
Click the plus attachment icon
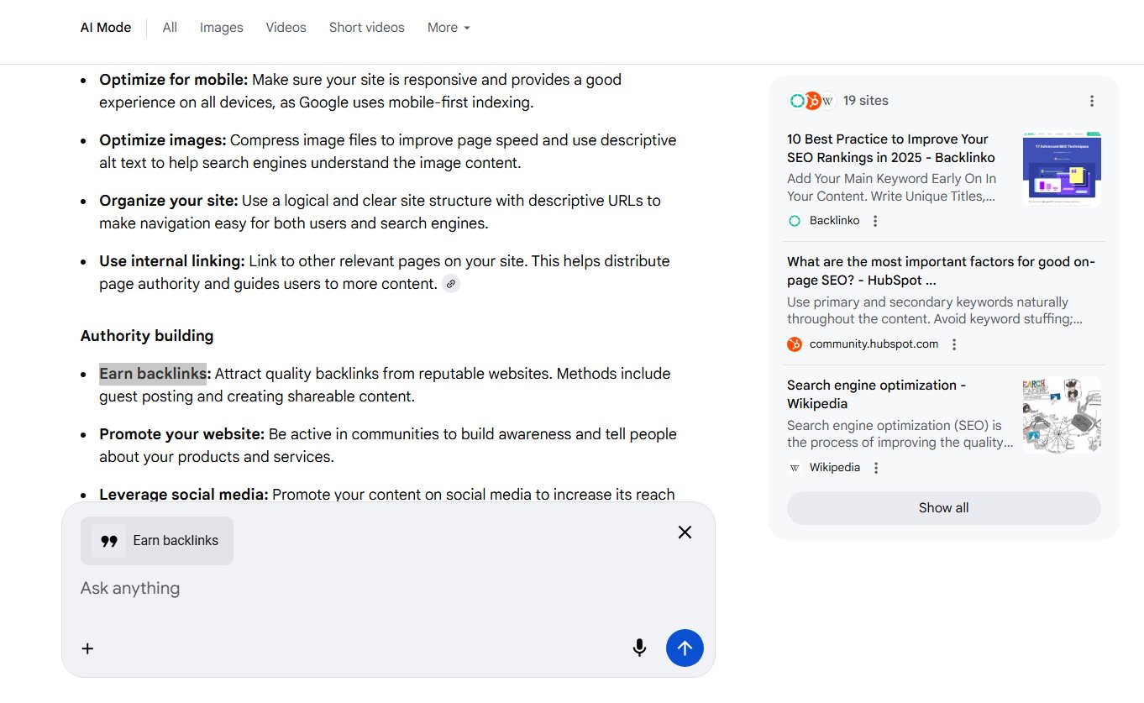[x=87, y=648]
